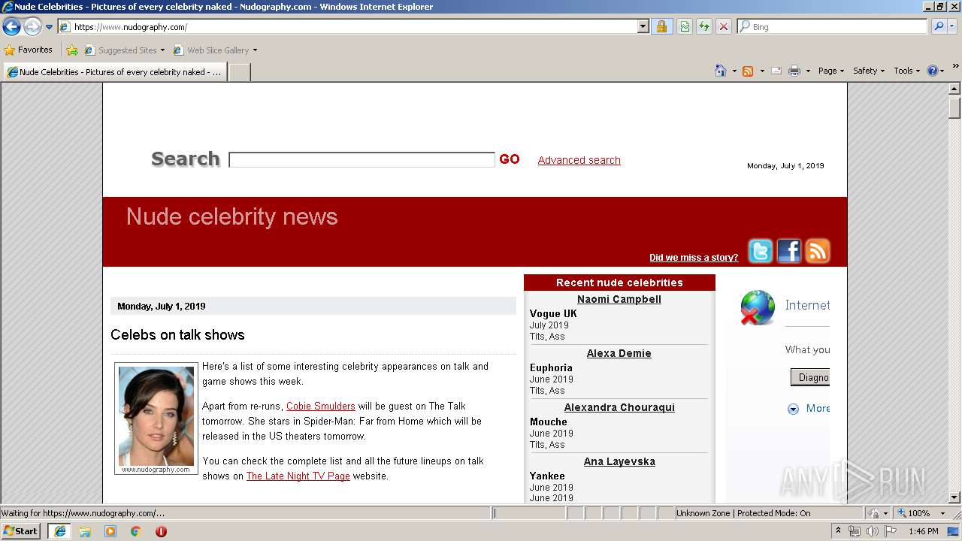Open the Home button dropdown arrow
The width and height of the screenshot is (962, 541).
coord(734,71)
